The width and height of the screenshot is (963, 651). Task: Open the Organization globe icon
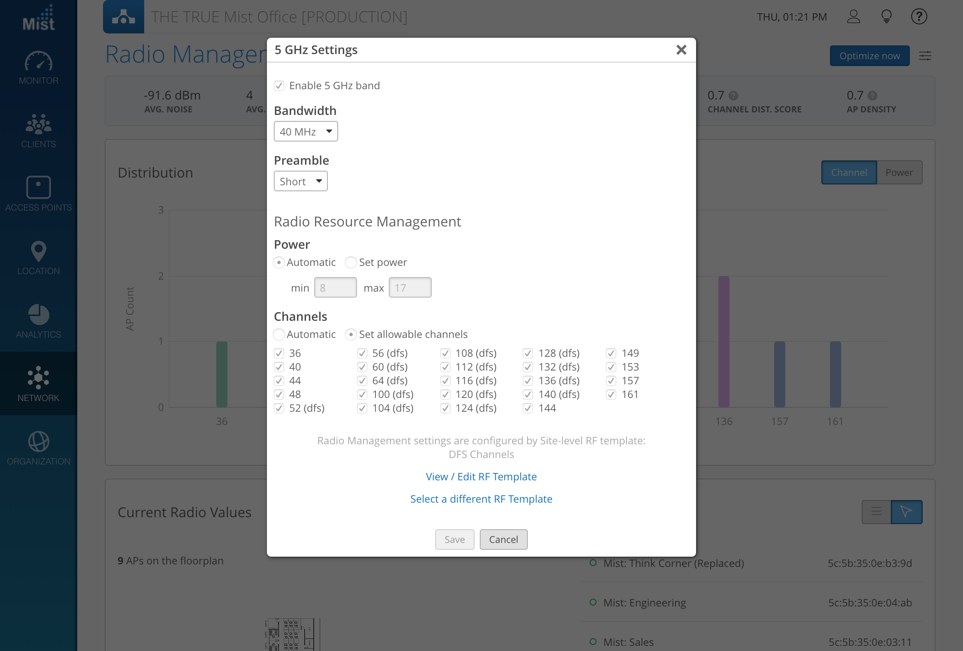(x=38, y=442)
